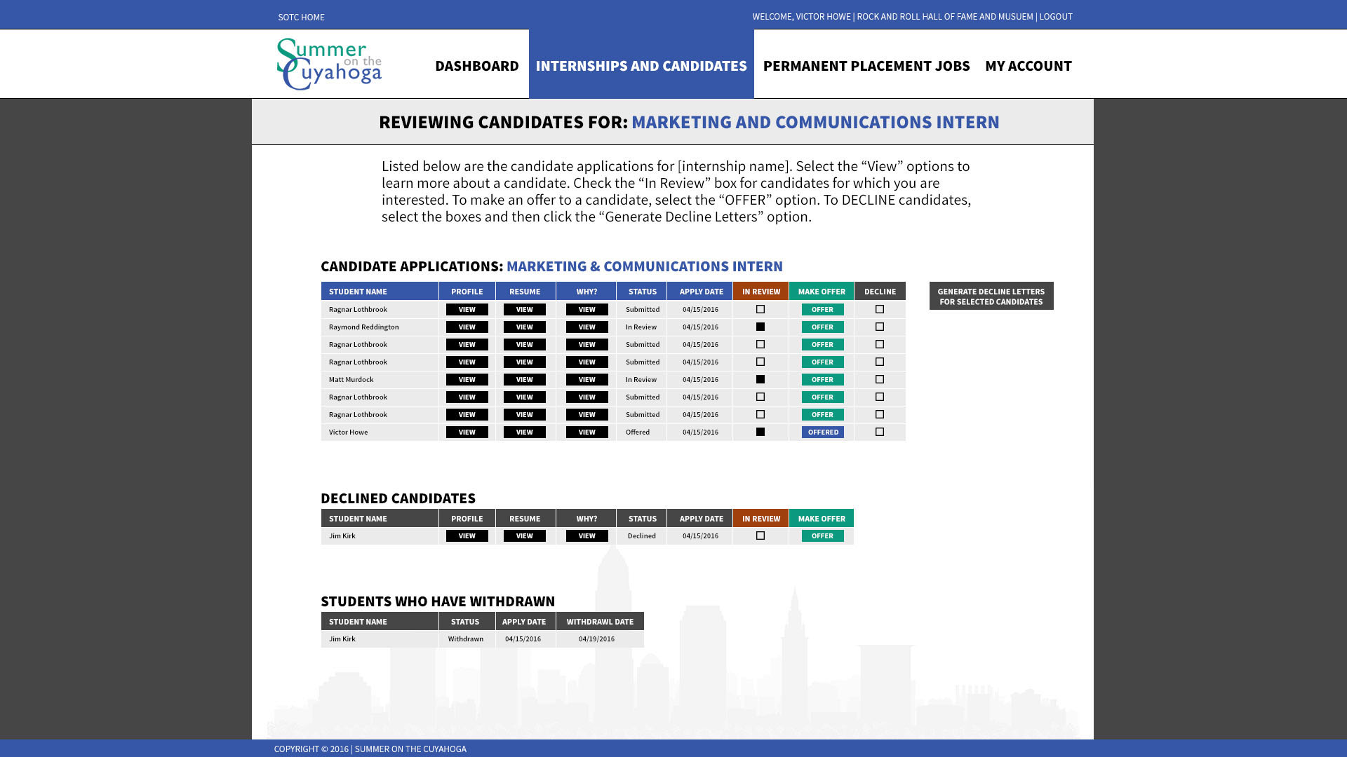Click Jim Kirk in withdrawn students table
This screenshot has width=1347, height=757.
point(342,639)
